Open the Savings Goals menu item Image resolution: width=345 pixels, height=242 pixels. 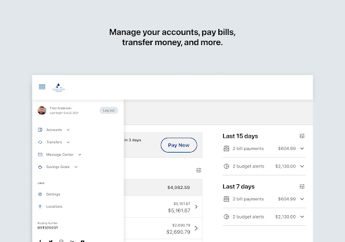[x=58, y=167]
